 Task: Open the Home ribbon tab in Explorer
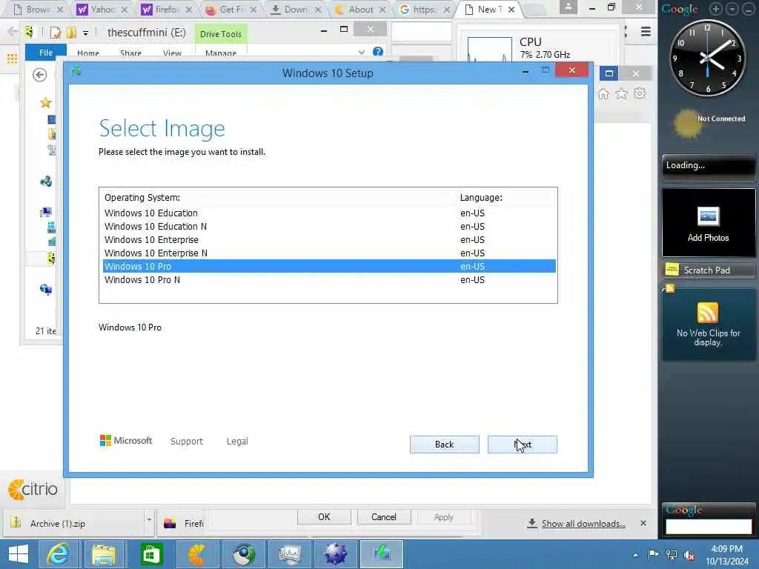(x=87, y=53)
